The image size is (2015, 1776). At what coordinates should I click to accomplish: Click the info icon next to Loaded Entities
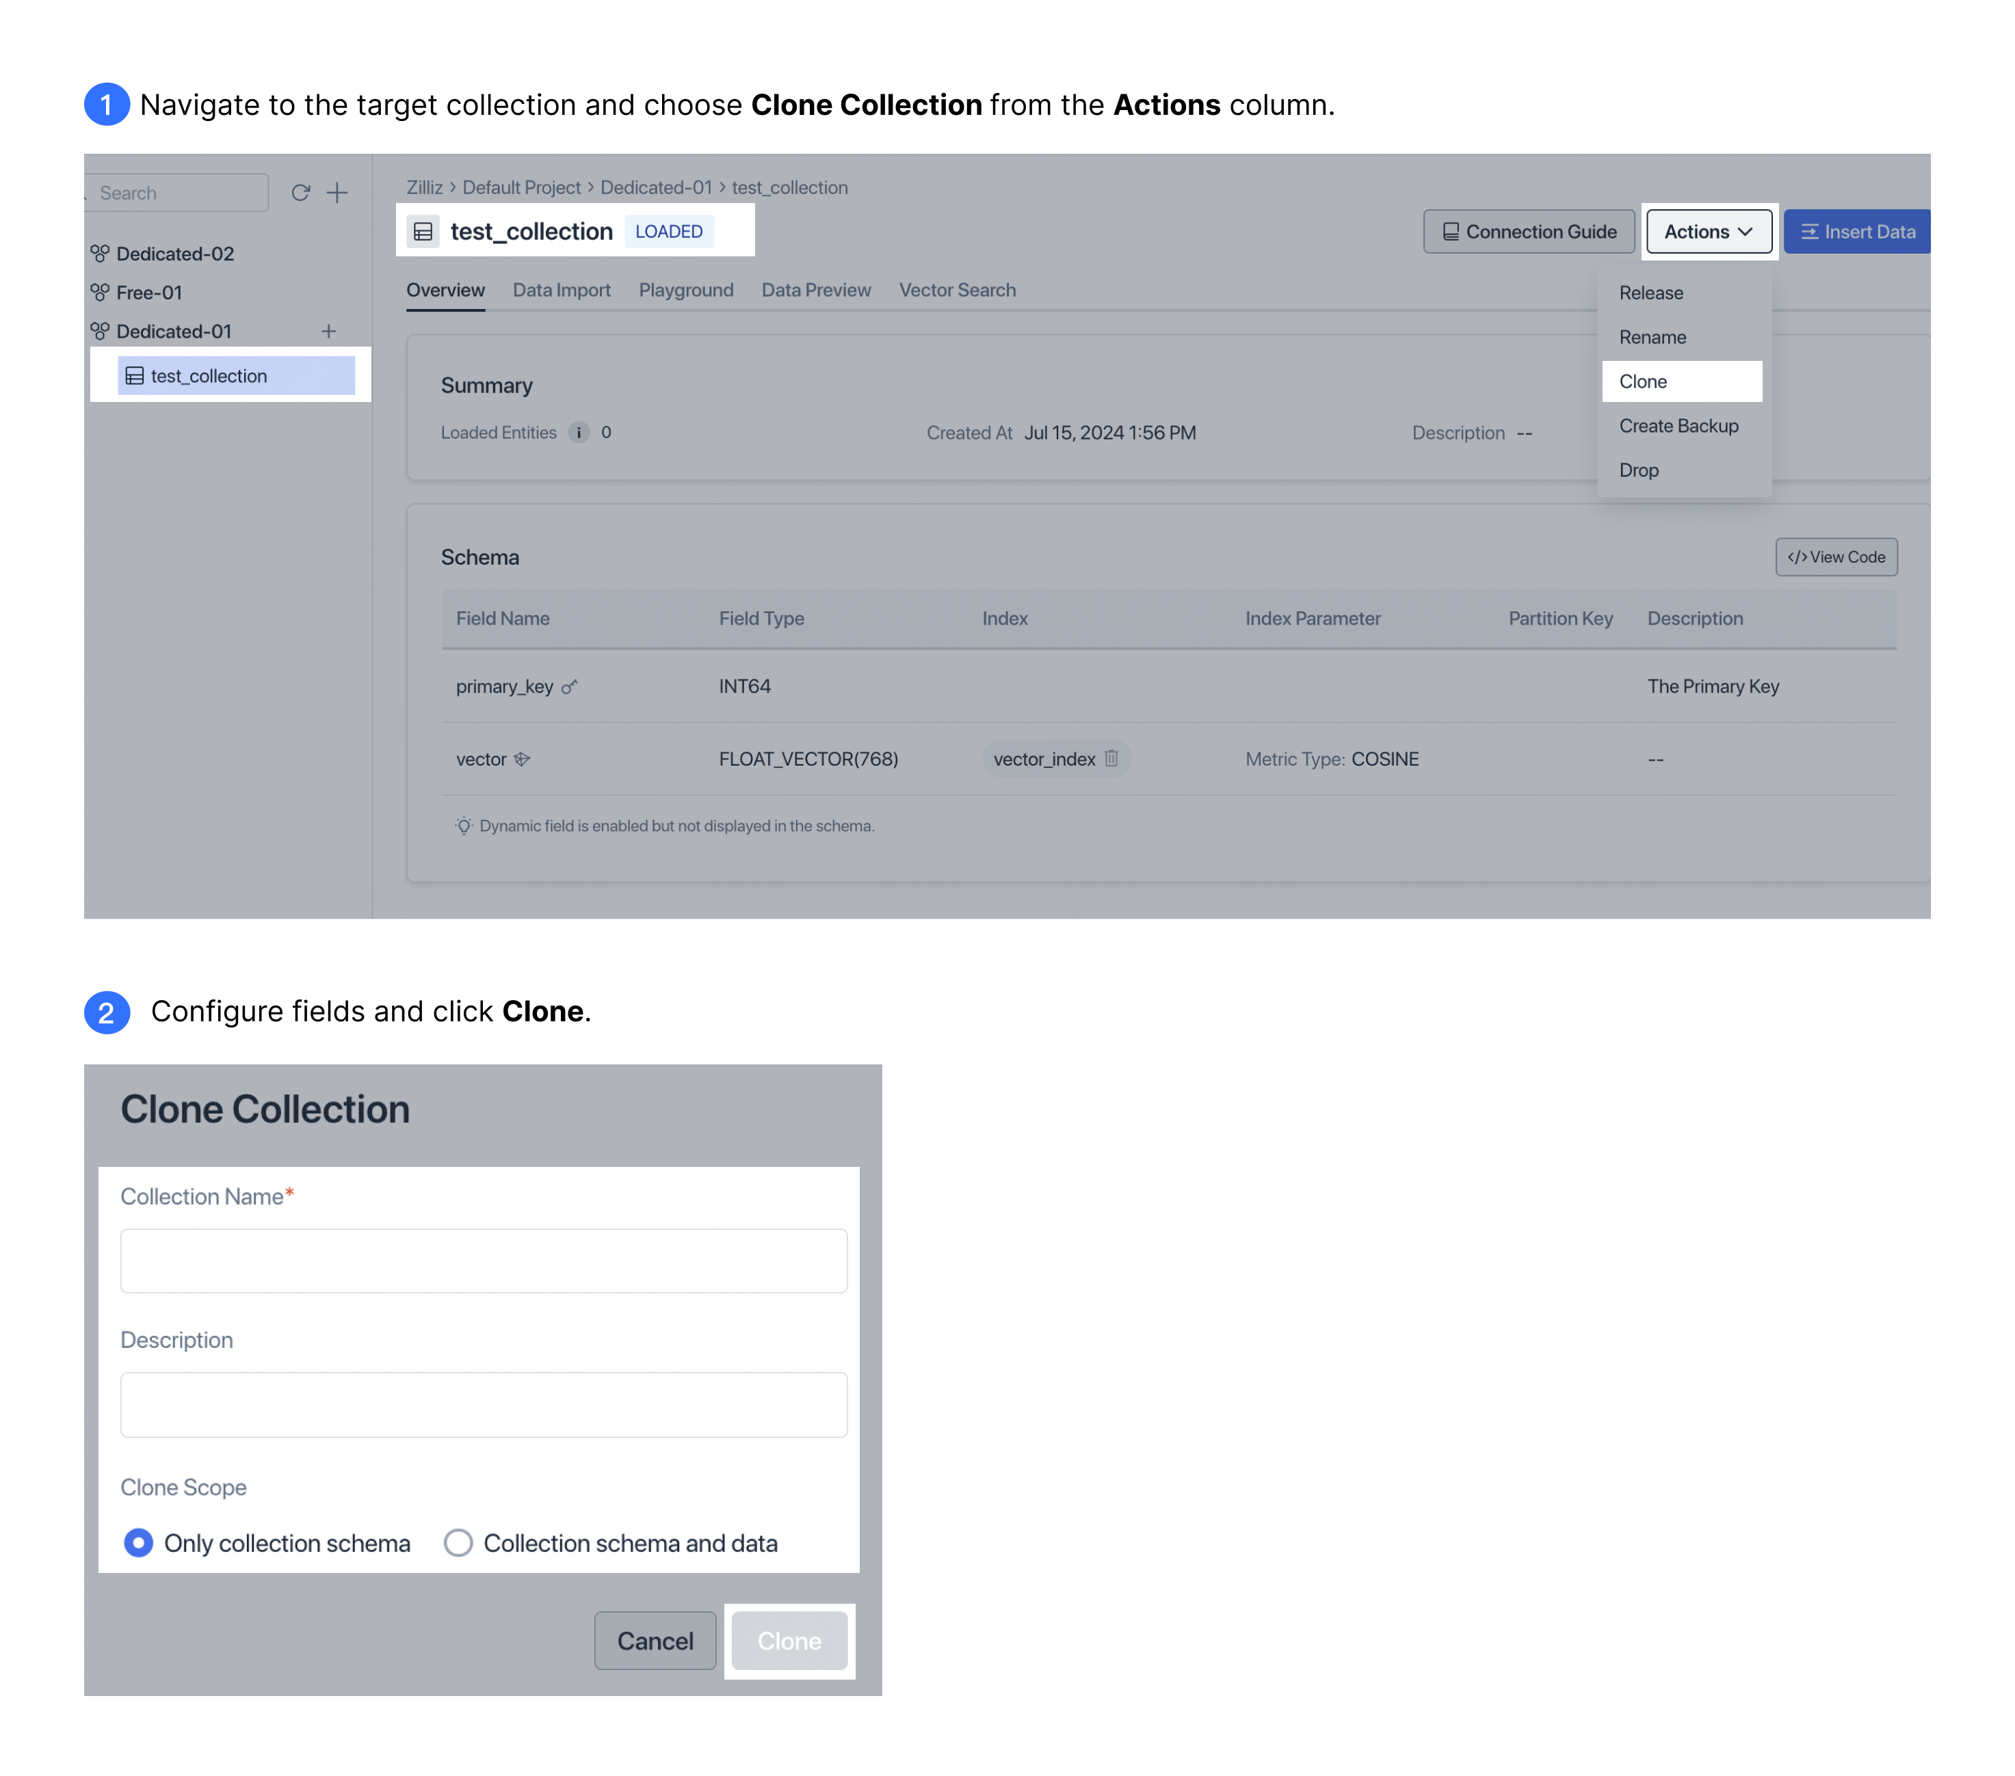pyautogui.click(x=579, y=433)
